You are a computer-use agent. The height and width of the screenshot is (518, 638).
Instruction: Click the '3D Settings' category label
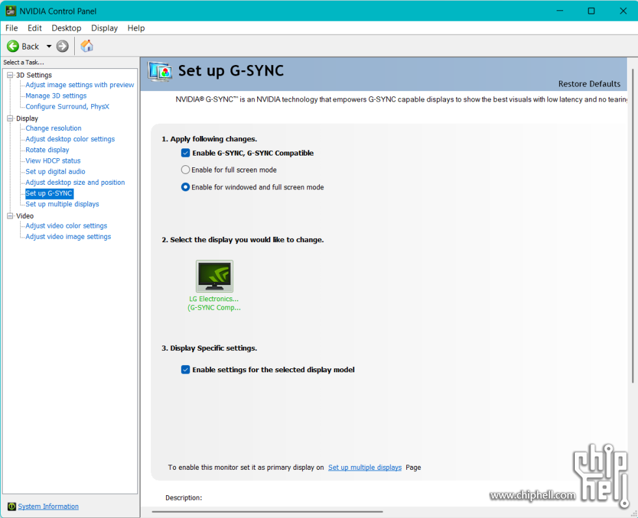click(34, 75)
